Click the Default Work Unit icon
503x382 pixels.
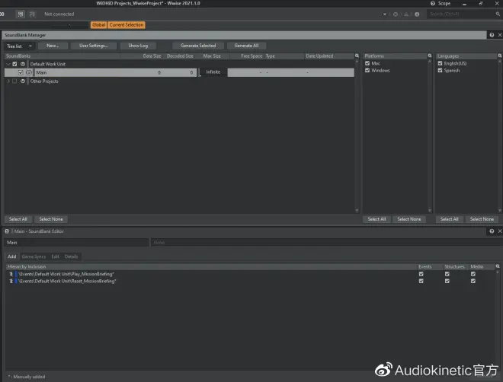pos(23,64)
